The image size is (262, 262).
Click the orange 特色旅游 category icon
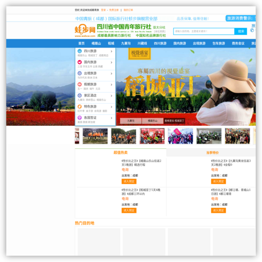tap(79, 106)
